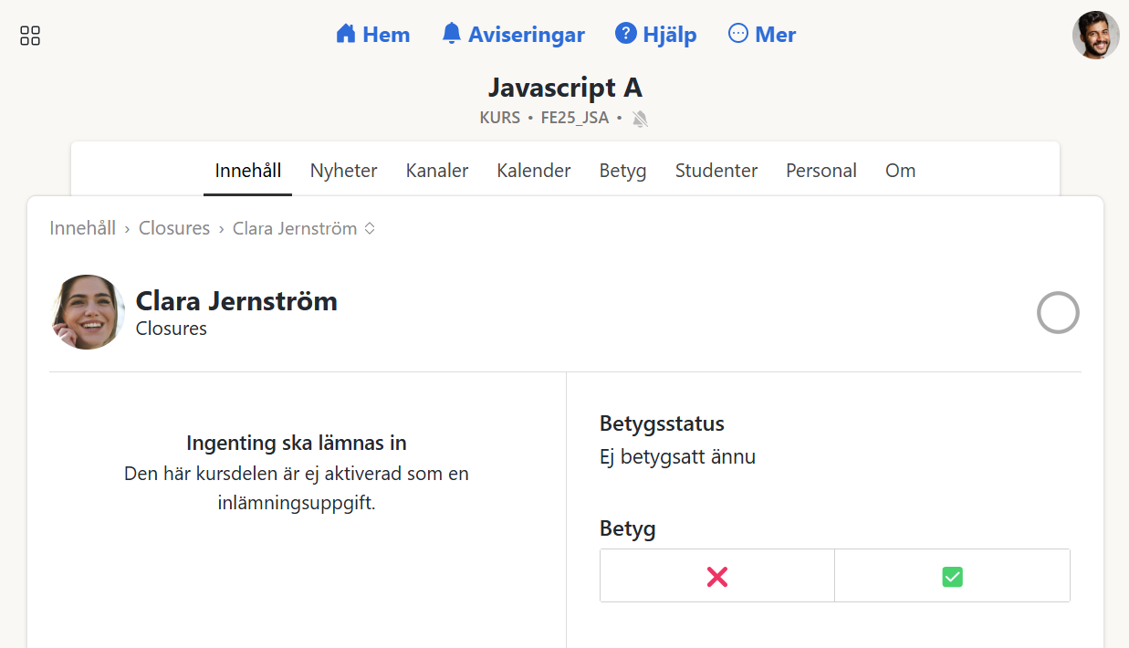Click Clara Jernström's profile photo
This screenshot has width=1129, height=648.
pos(88,312)
